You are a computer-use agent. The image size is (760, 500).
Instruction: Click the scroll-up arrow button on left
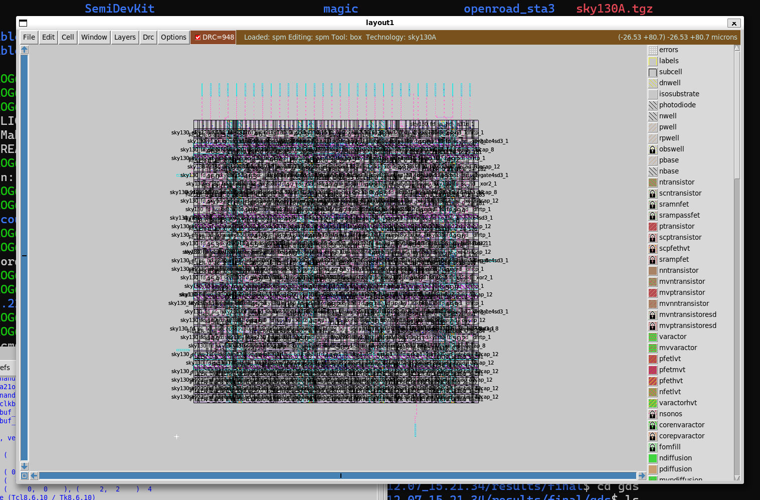24,50
